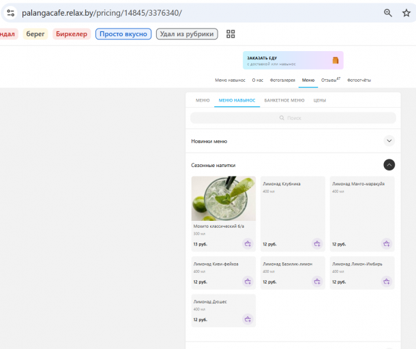Click the Лимонад Клубника title

282,184
